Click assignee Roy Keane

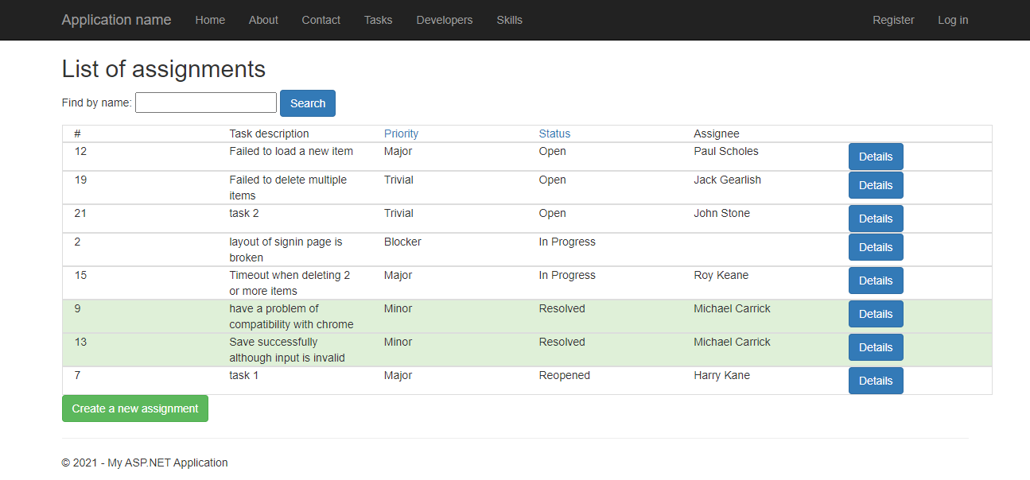tap(721, 275)
